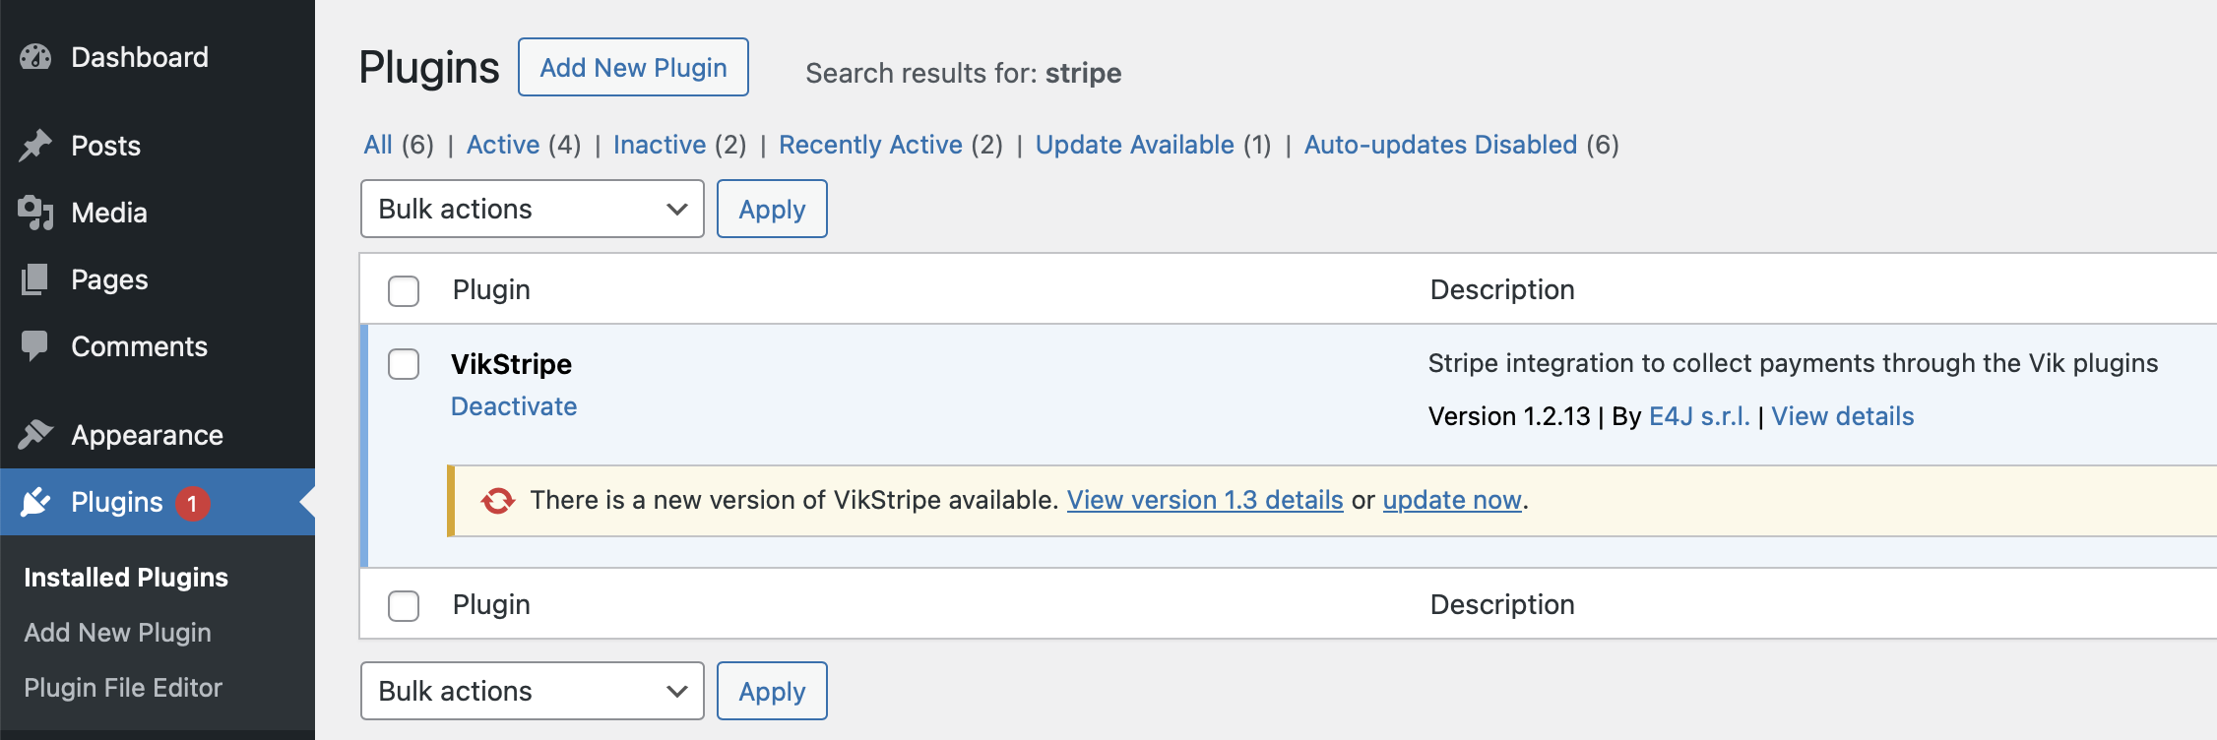
Task: Deactivate the VikStripe plugin
Action: pos(514,406)
